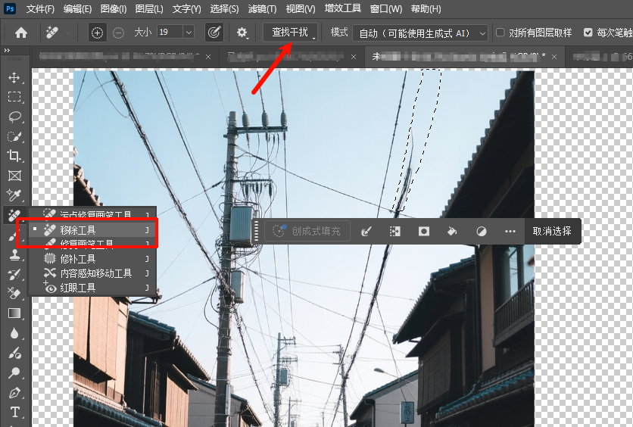Enable 对所有图层取样 checkbox

[x=500, y=33]
